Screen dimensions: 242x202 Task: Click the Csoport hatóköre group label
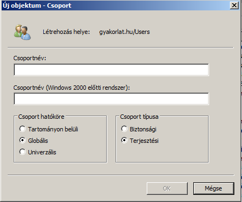point(41,117)
